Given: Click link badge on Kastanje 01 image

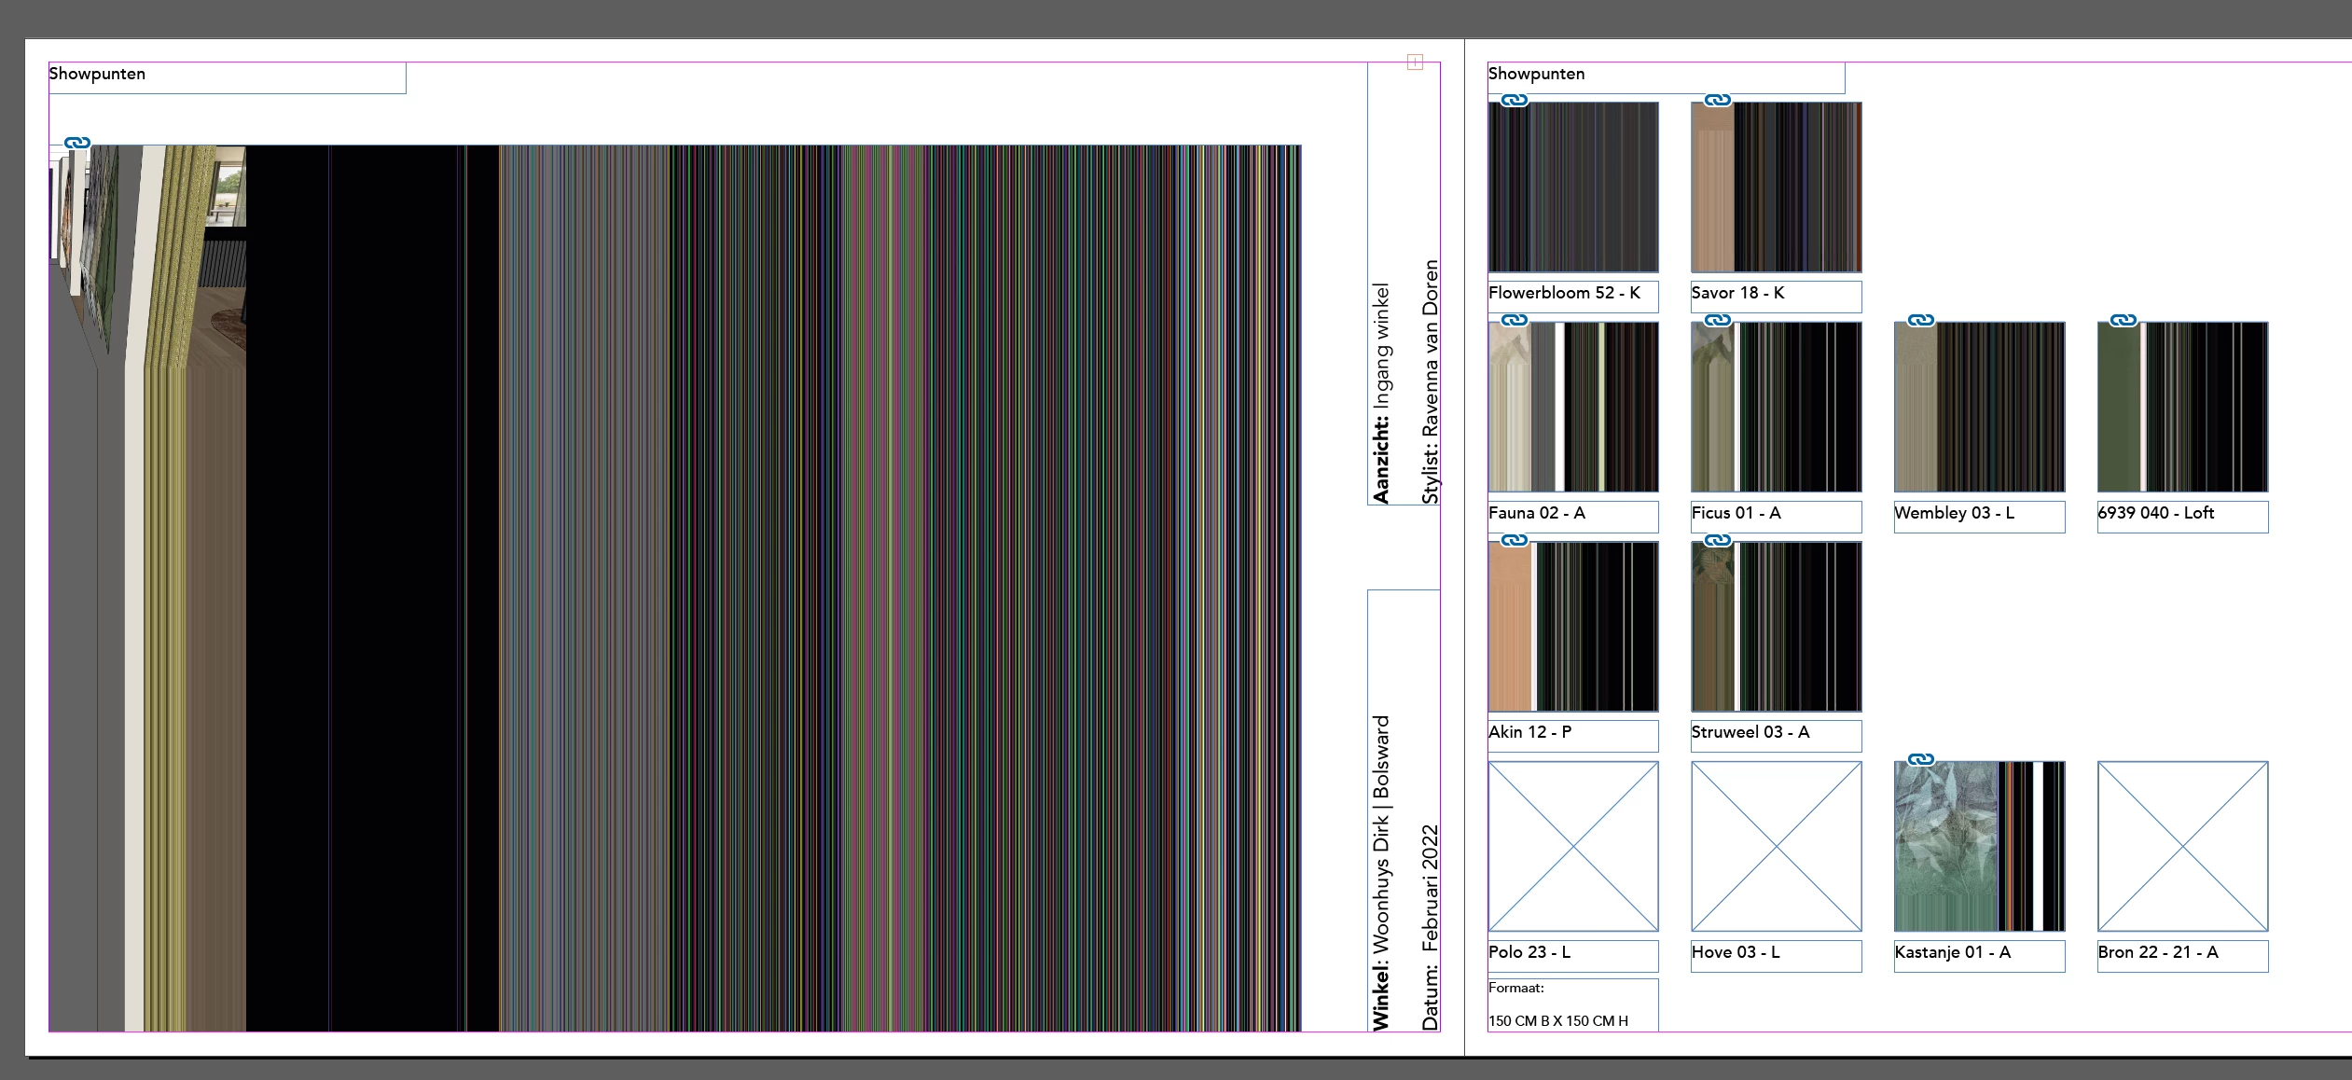Looking at the screenshot, I should (1921, 759).
